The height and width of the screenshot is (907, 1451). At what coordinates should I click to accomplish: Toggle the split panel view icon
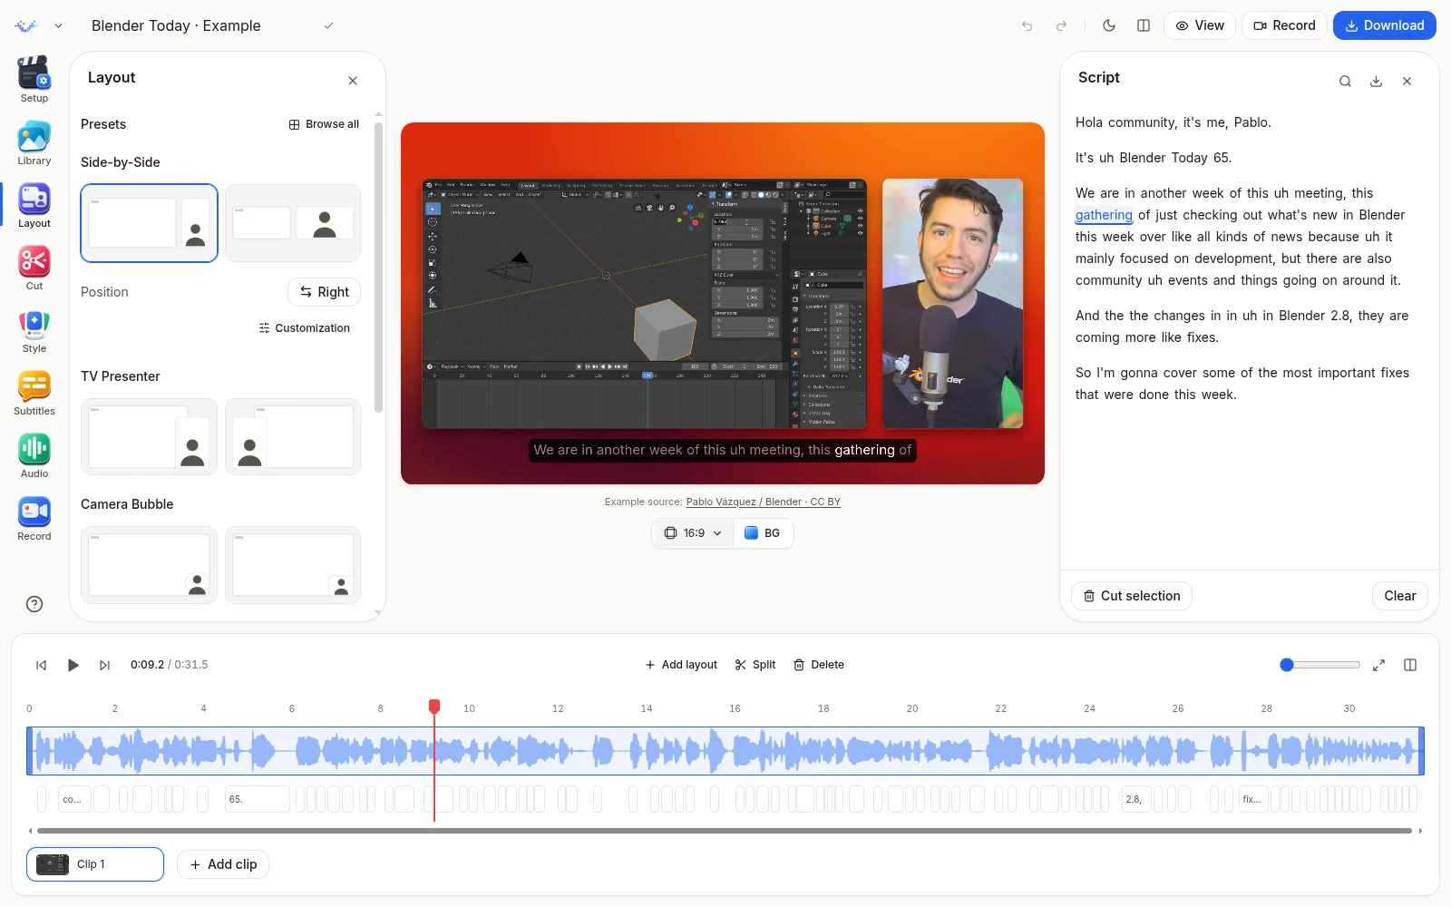coord(1144,25)
